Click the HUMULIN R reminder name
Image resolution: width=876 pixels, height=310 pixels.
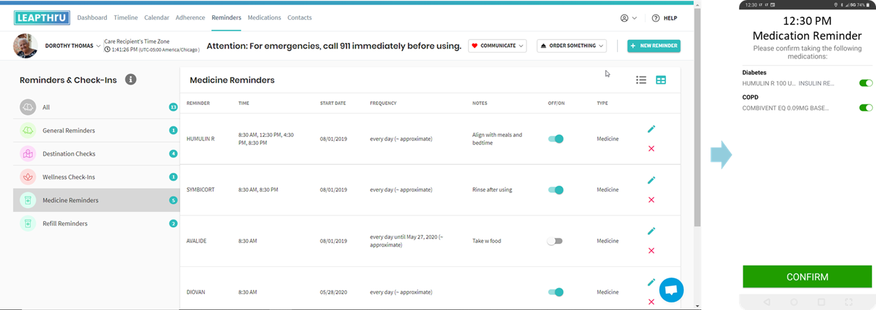pyautogui.click(x=200, y=139)
